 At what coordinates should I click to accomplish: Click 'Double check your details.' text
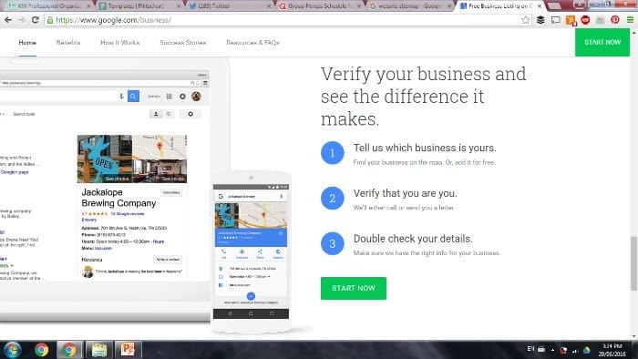tap(413, 239)
